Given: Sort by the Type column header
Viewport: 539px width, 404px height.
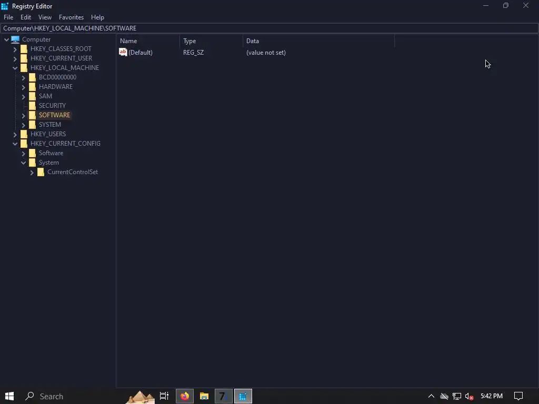Looking at the screenshot, I should tap(212, 41).
